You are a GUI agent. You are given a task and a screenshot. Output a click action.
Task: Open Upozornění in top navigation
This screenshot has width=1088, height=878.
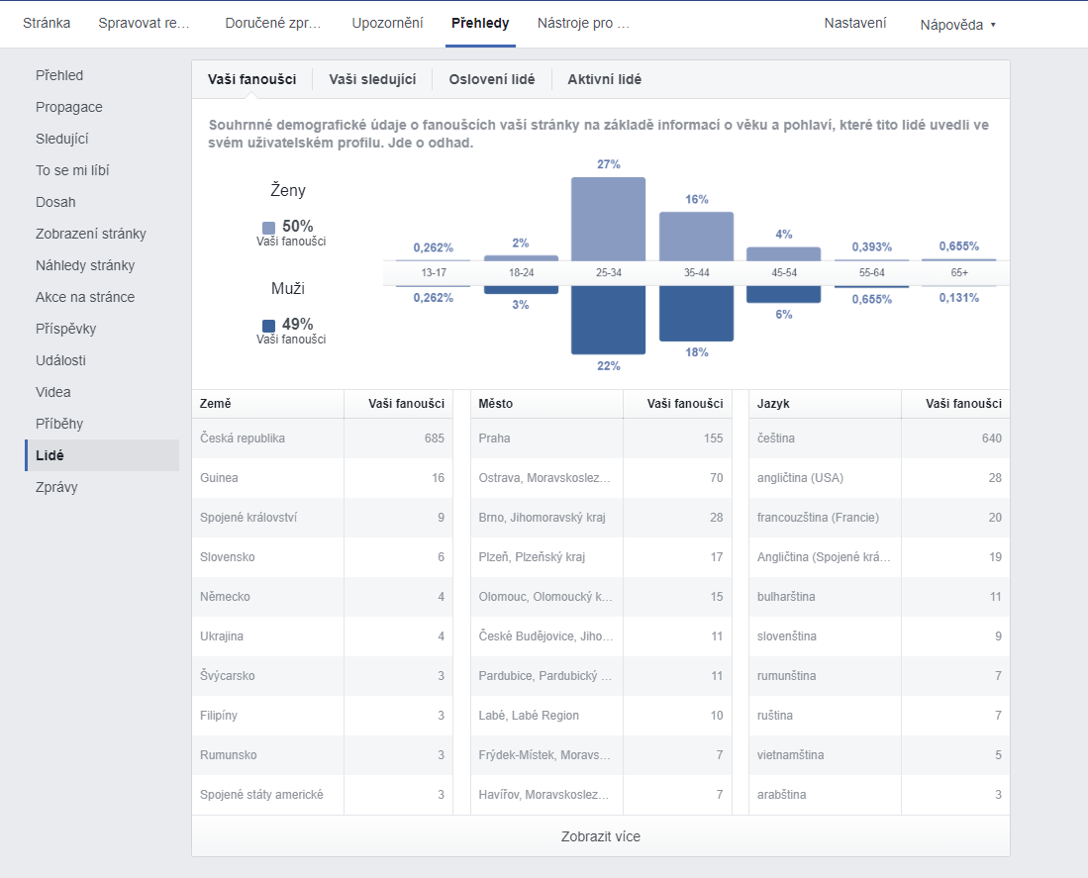pyautogui.click(x=387, y=23)
